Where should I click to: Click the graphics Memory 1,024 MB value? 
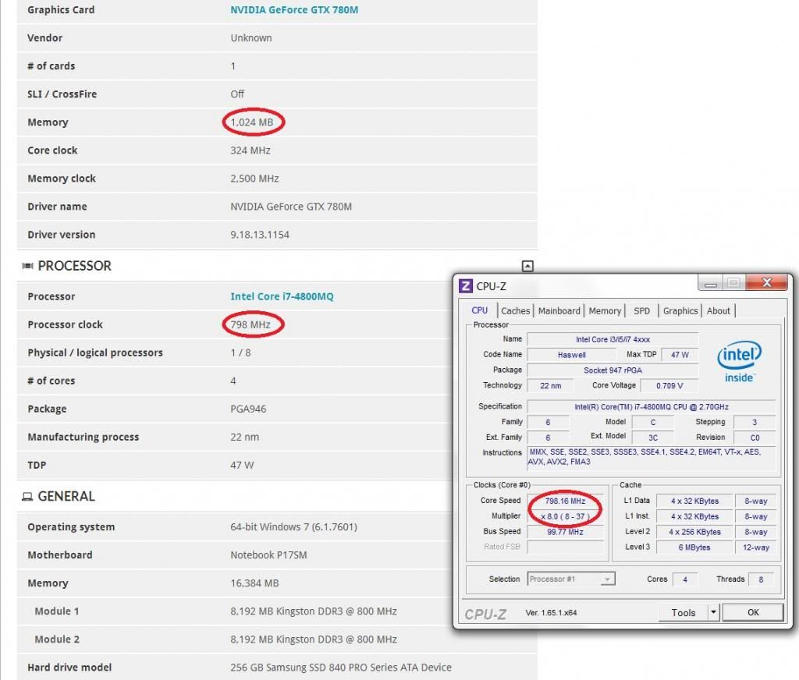coord(252,122)
